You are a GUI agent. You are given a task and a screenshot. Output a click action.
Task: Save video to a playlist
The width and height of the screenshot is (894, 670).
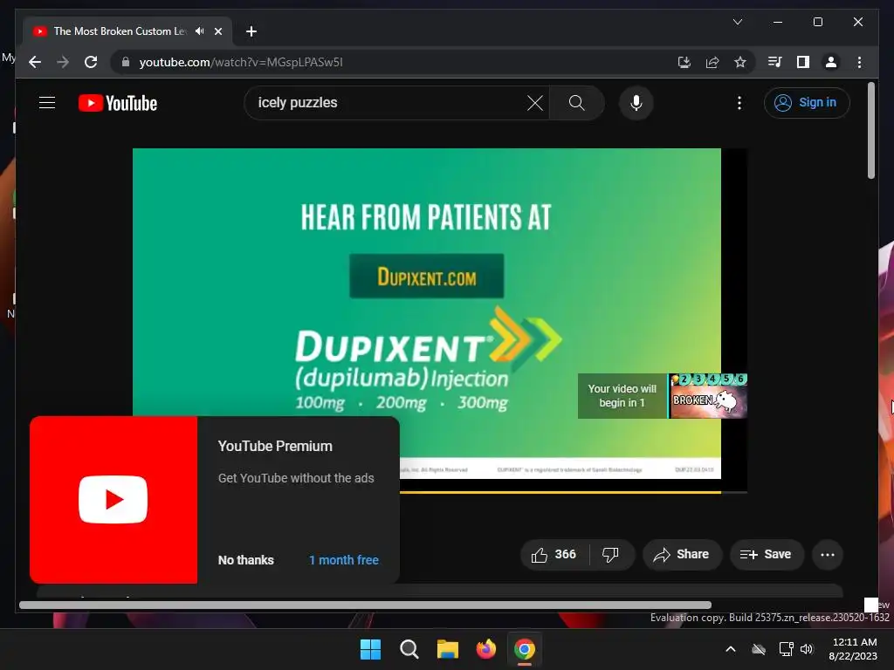tap(767, 554)
